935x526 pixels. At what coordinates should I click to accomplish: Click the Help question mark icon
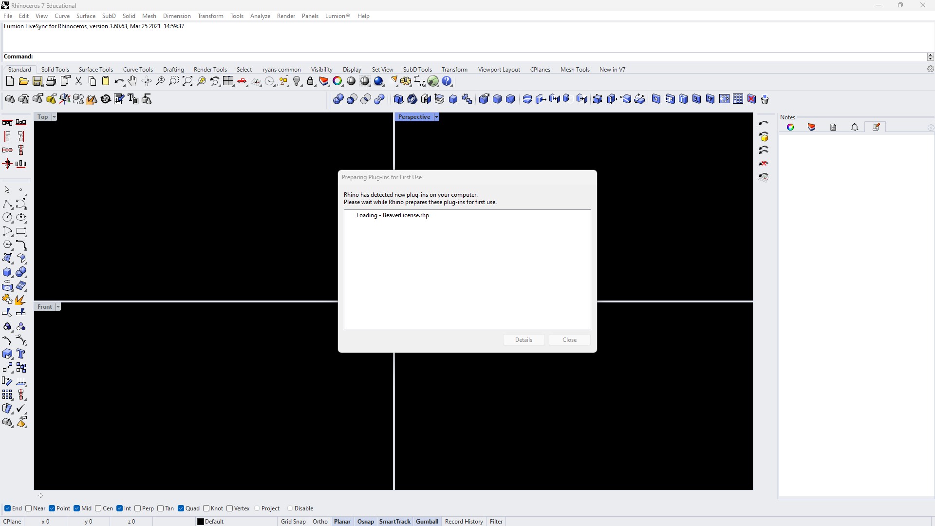447,81
